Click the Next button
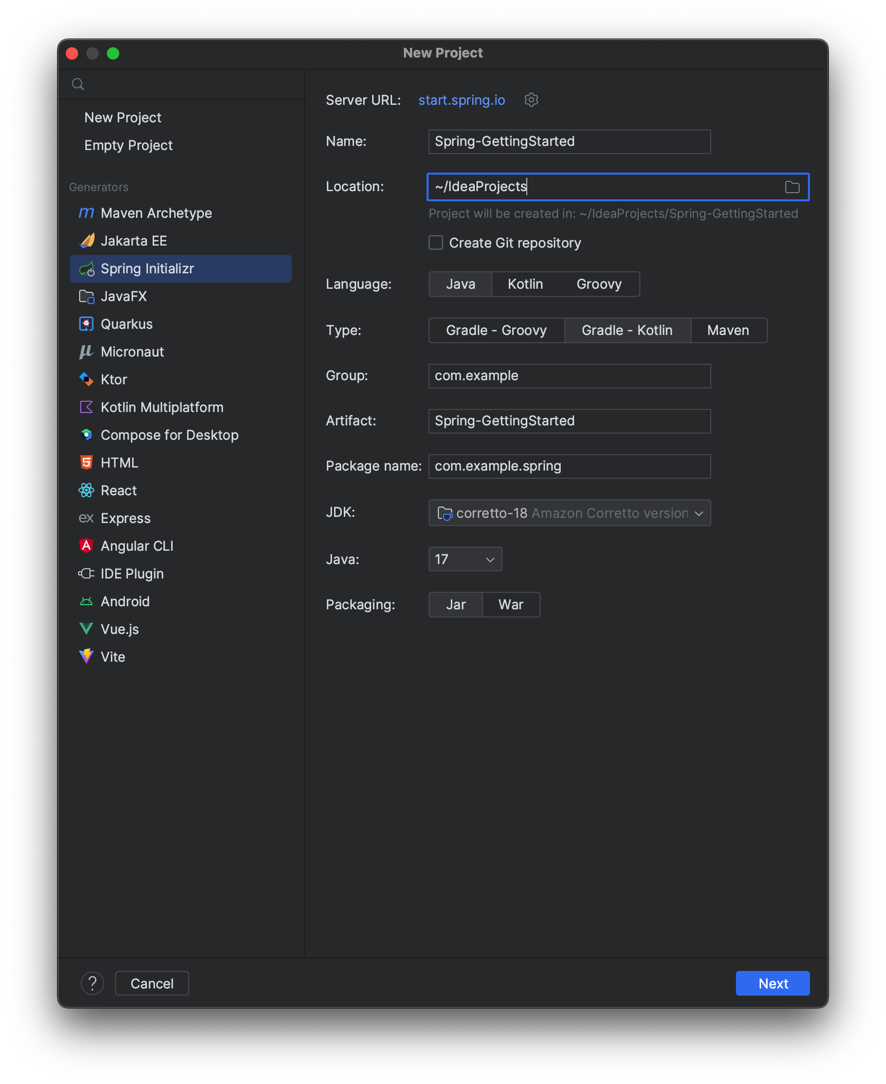Viewport: 886px width, 1084px height. pos(773,983)
